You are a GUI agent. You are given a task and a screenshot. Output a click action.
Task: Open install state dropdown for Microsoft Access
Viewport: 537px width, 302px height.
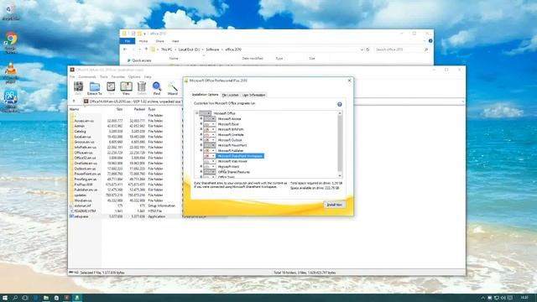point(210,119)
